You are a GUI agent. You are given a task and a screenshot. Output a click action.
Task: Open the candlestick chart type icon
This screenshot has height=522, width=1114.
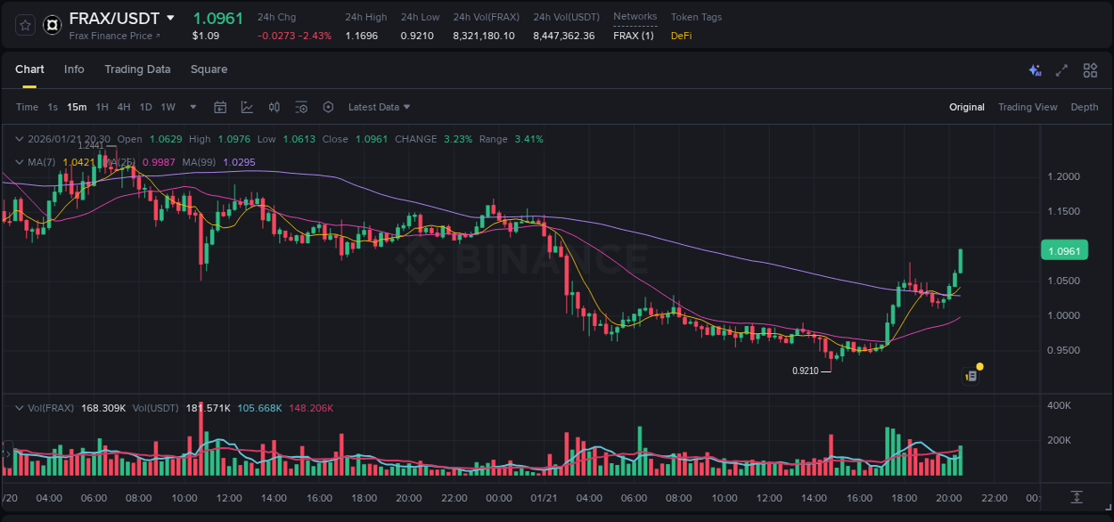click(274, 106)
